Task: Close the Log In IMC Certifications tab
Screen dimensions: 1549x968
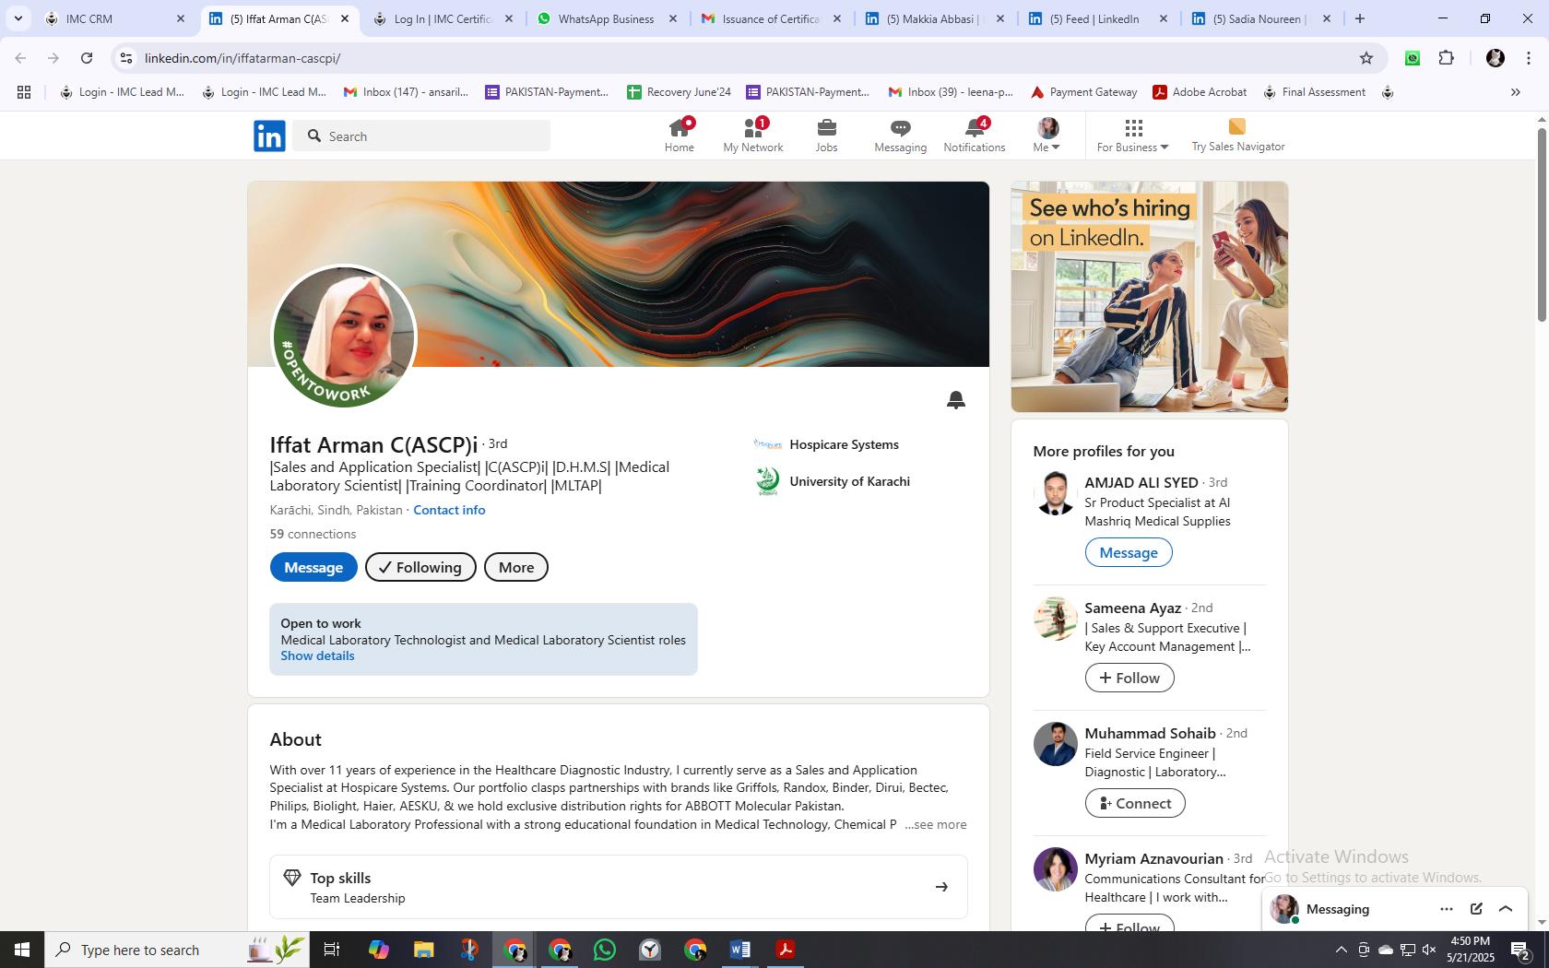Action: click(508, 18)
